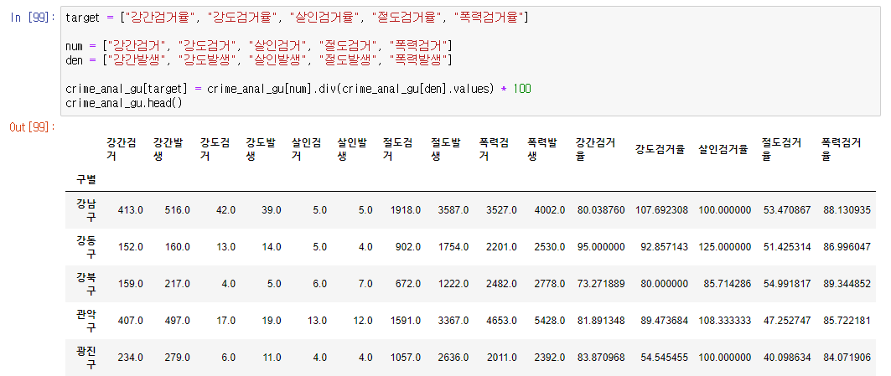The height and width of the screenshot is (376, 891).
Task: Click the 강도검거율 column header
Action: [660, 149]
